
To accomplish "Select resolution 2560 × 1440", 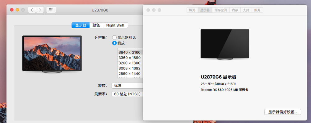I will (x=130, y=74).
